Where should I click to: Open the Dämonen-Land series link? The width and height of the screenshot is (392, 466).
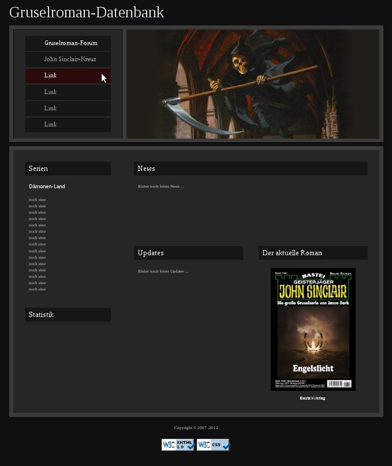[x=47, y=187]
